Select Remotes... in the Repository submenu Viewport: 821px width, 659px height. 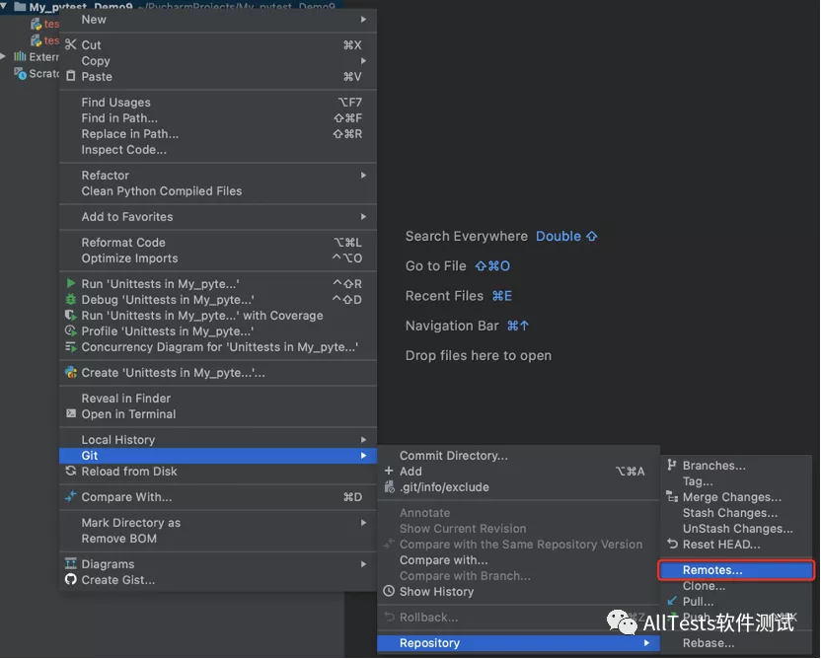736,570
